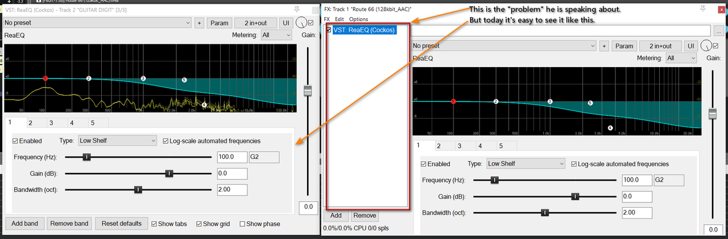This screenshot has height=239, width=728.
Task: Select band point 2 in Route 66 graph
Action: click(x=496, y=102)
